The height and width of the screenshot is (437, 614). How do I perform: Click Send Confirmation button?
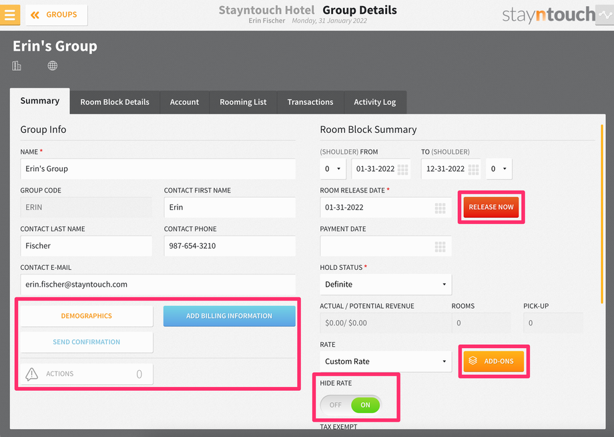[87, 342]
